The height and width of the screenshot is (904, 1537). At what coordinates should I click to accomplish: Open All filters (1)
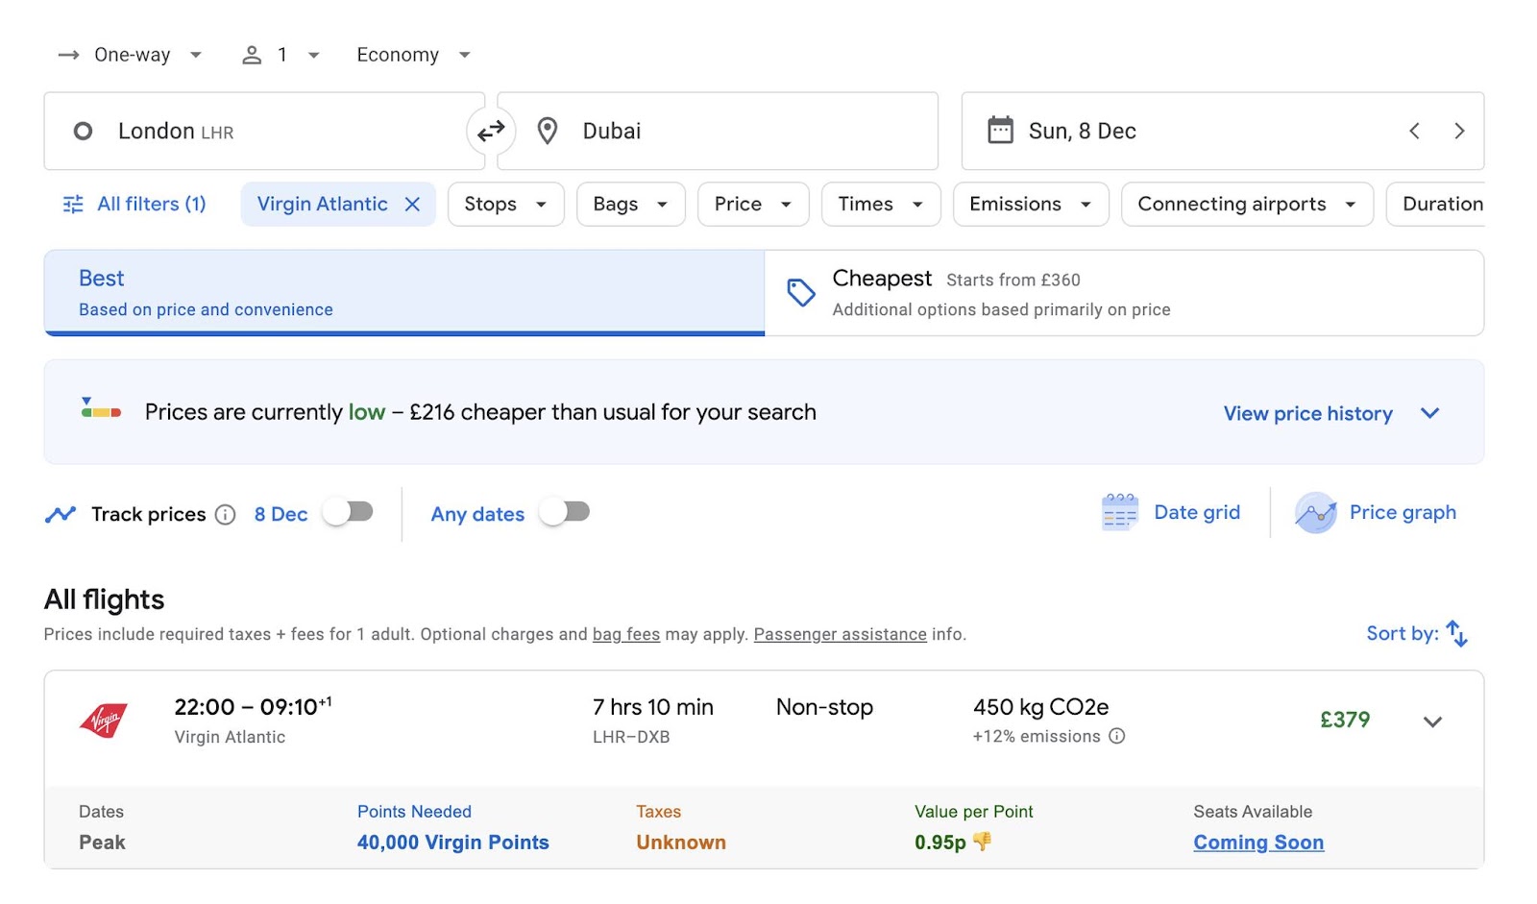(134, 204)
